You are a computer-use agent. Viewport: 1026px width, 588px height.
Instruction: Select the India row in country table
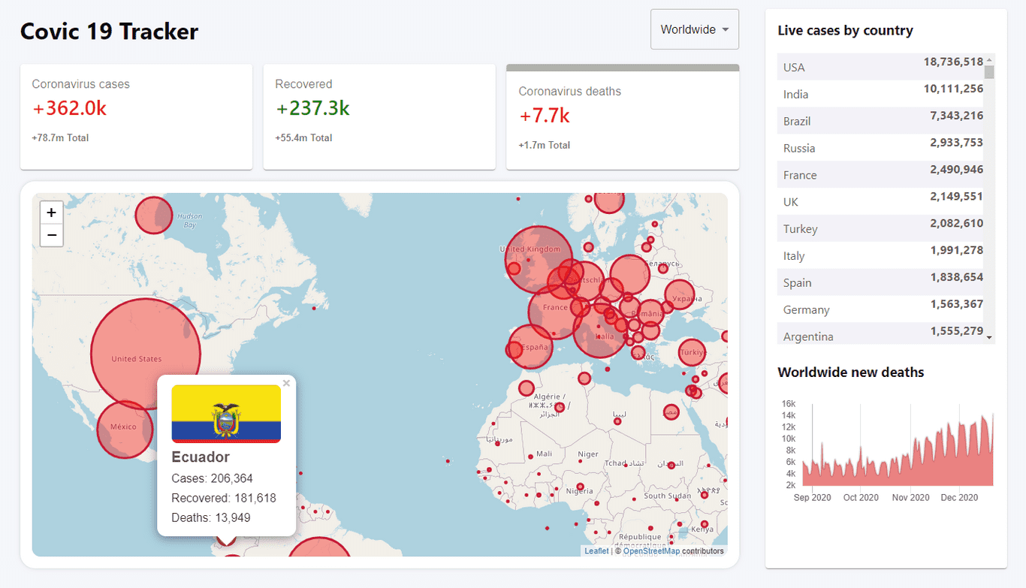click(883, 94)
